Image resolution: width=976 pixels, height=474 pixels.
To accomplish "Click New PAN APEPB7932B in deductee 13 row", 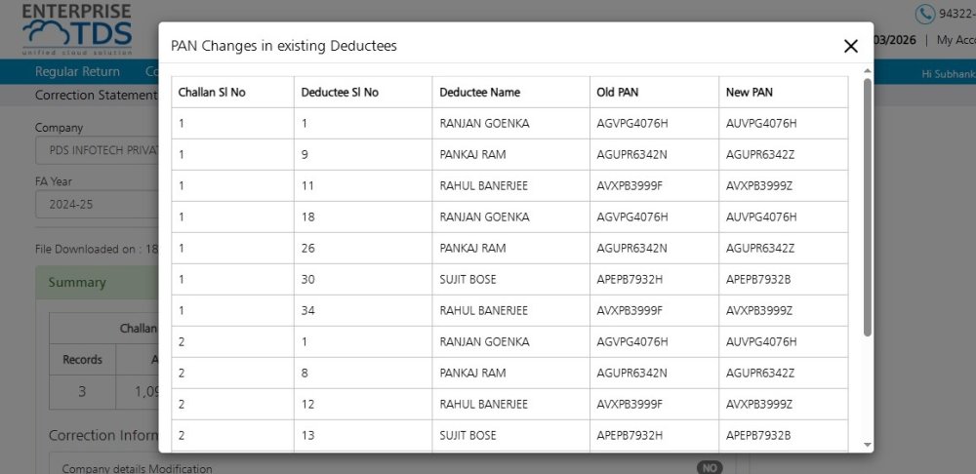I will [x=757, y=436].
